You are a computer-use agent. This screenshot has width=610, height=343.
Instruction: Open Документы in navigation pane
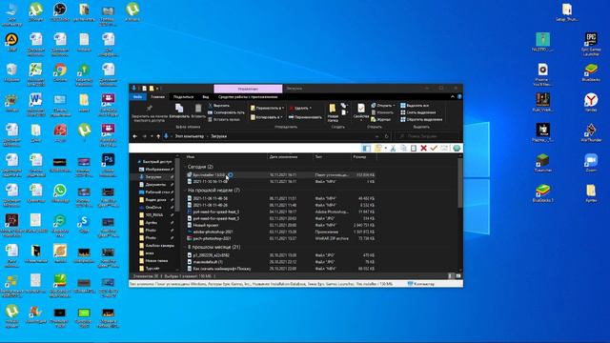155,185
